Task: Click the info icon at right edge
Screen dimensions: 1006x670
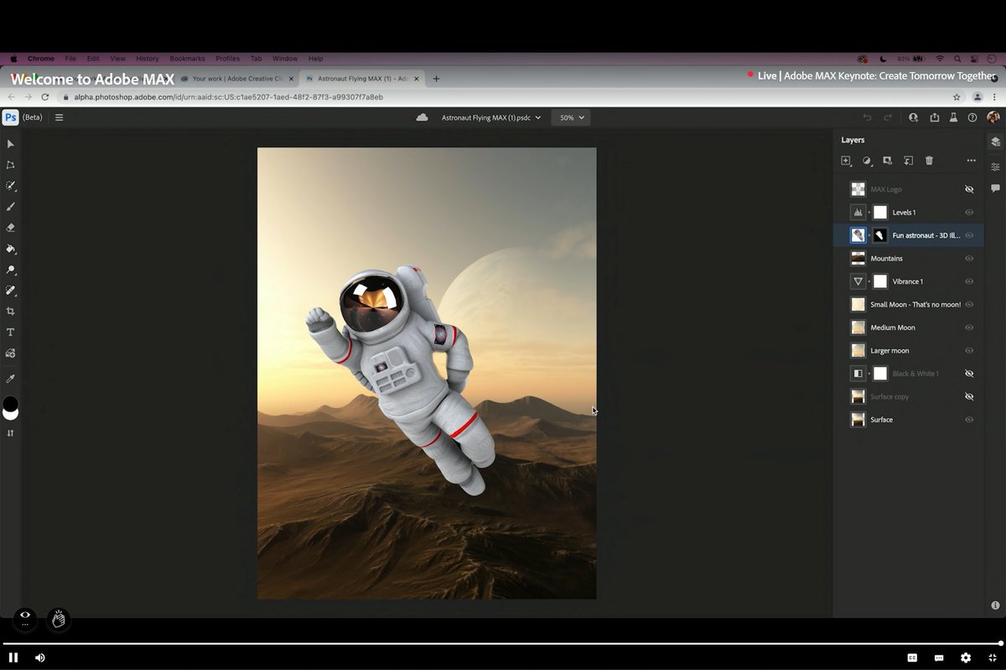Action: (x=995, y=605)
